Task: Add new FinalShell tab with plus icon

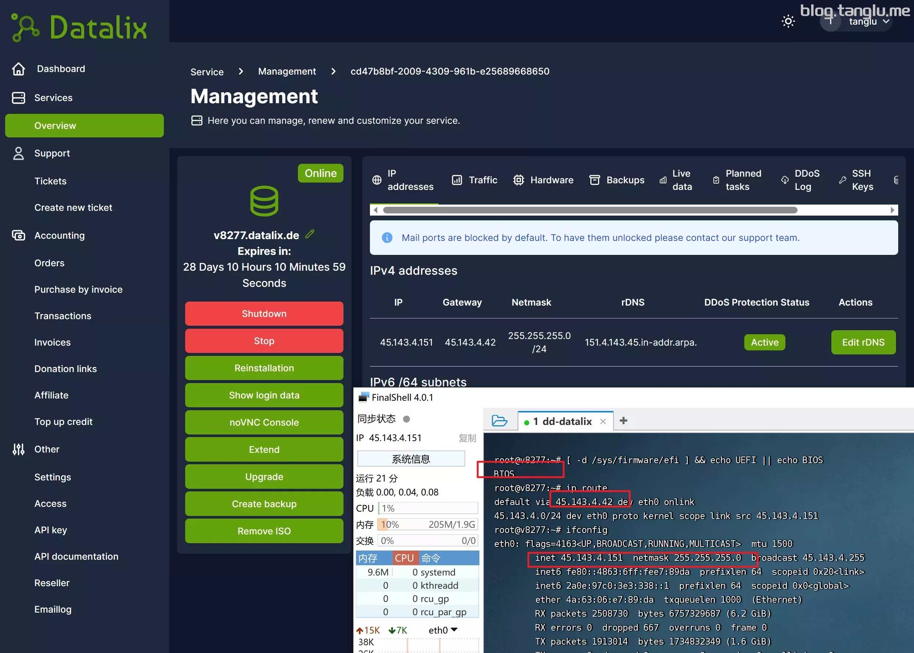Action: coord(623,421)
